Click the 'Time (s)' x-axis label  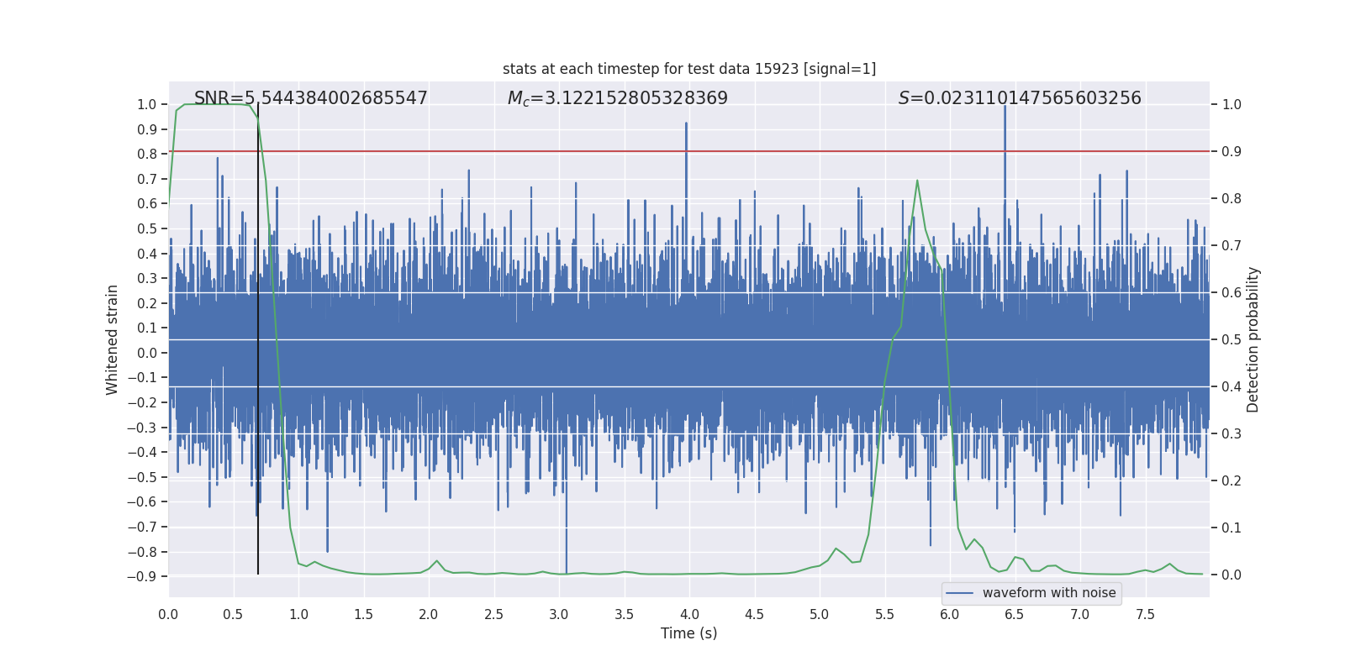(688, 633)
